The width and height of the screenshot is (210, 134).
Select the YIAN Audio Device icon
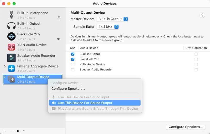pyautogui.click(x=11, y=47)
